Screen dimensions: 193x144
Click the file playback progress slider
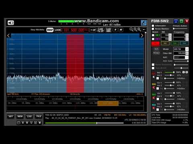(84, 123)
